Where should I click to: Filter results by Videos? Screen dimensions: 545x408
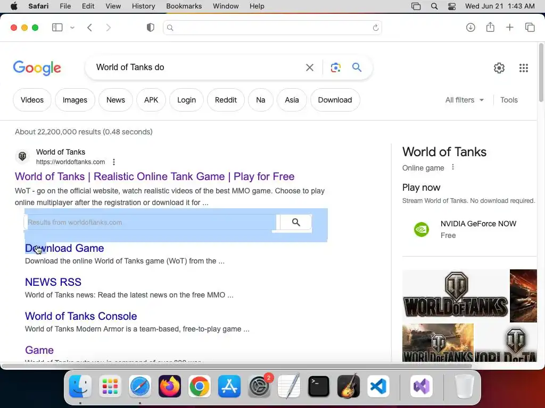click(x=32, y=100)
